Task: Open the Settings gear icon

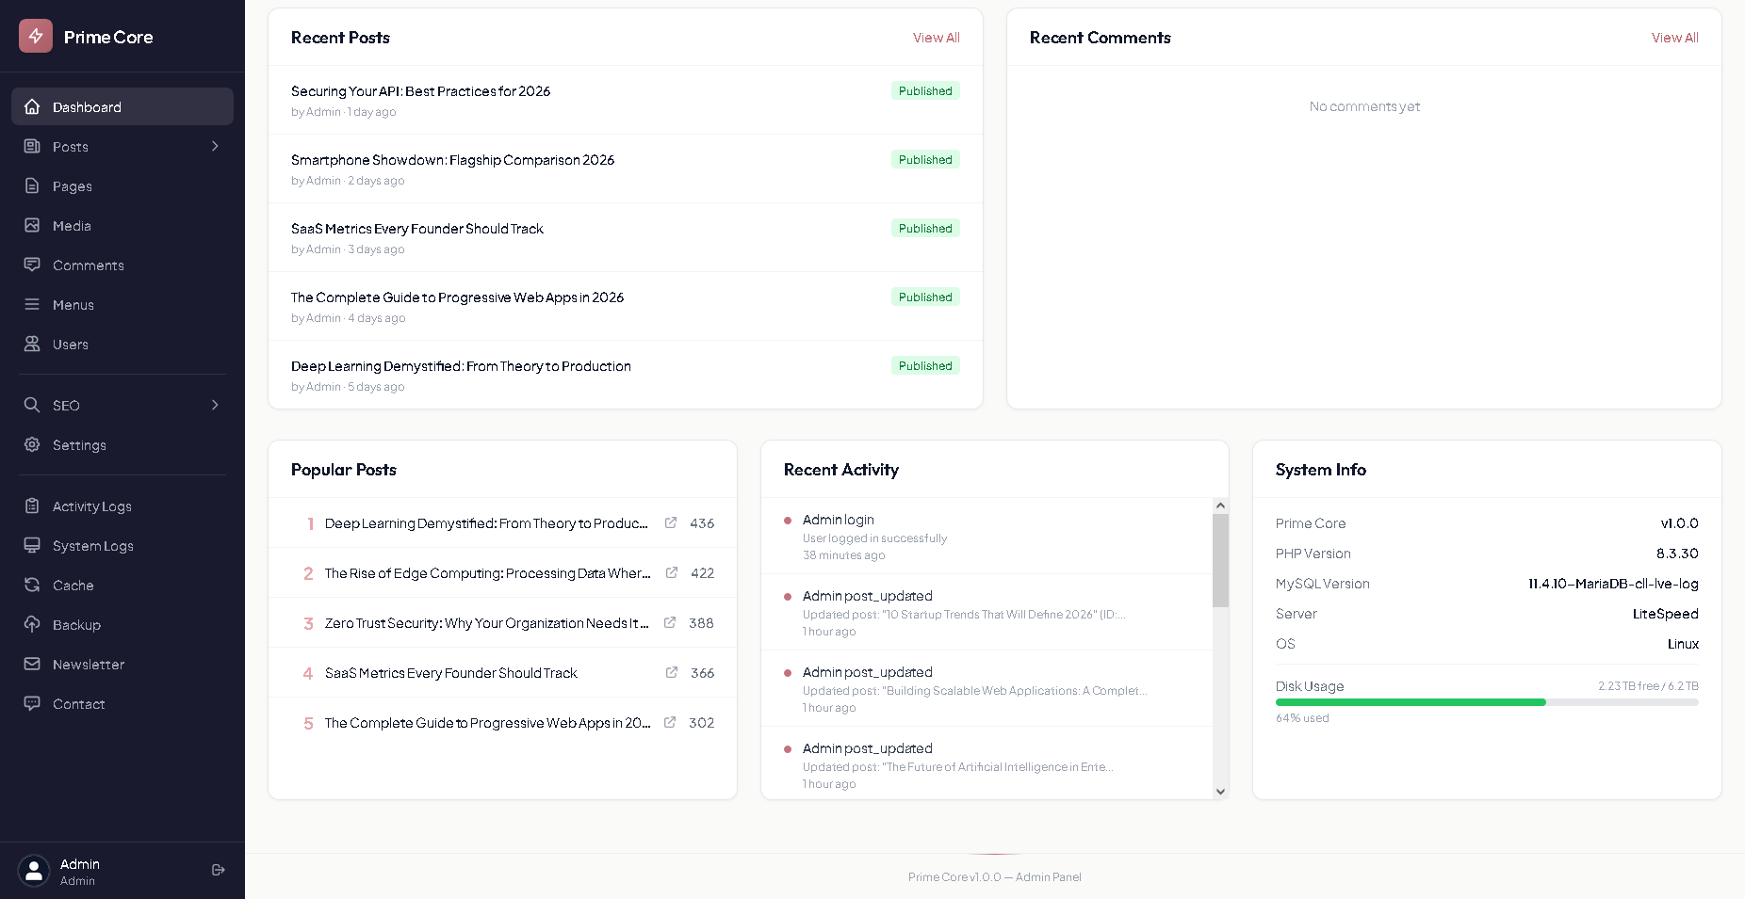Action: point(33,444)
